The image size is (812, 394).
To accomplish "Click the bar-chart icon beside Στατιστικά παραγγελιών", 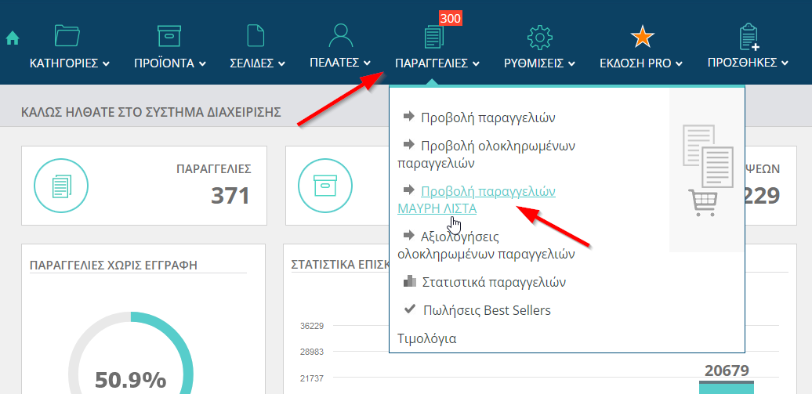I will click(x=410, y=281).
